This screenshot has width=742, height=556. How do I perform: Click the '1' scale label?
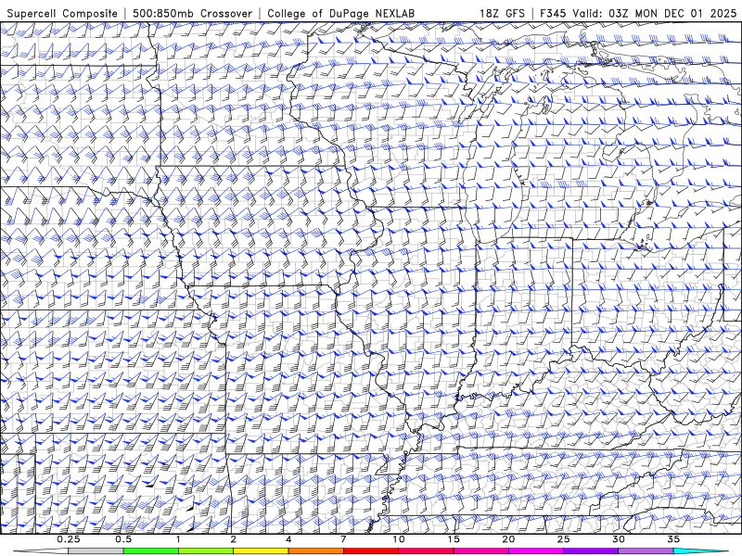click(x=178, y=539)
